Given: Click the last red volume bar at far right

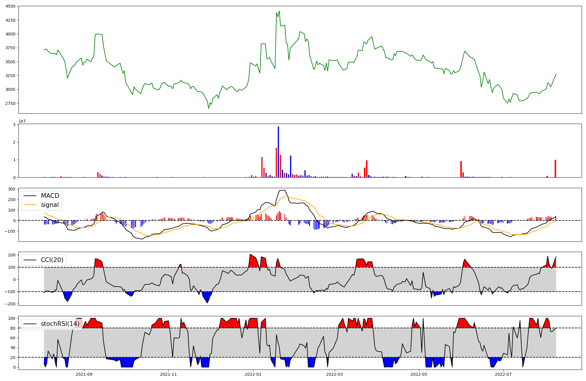Looking at the screenshot, I should [x=555, y=169].
